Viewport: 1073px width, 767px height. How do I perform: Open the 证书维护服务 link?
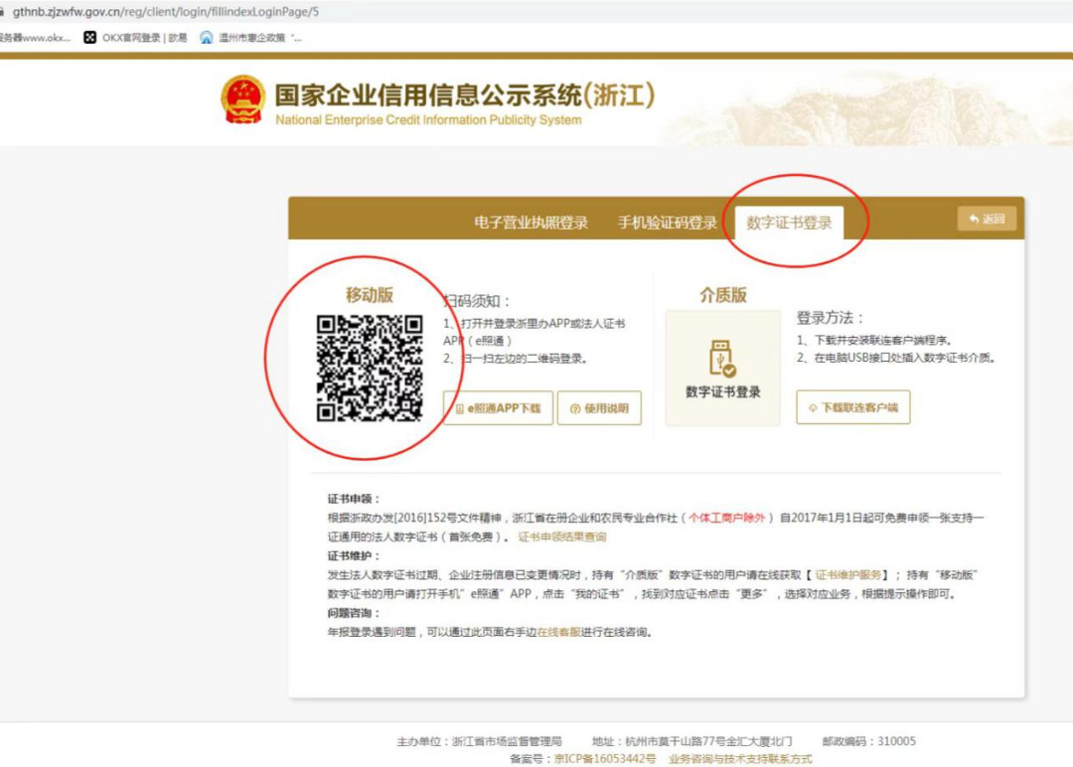point(847,574)
